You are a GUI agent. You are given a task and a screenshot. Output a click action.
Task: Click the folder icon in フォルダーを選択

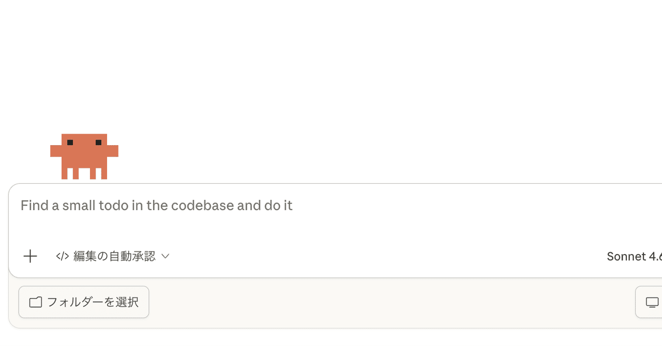[x=36, y=302]
